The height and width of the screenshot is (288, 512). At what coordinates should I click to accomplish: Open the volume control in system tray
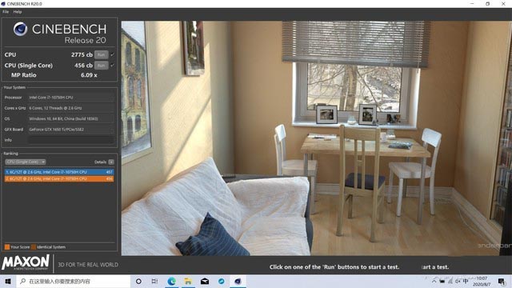pos(458,281)
